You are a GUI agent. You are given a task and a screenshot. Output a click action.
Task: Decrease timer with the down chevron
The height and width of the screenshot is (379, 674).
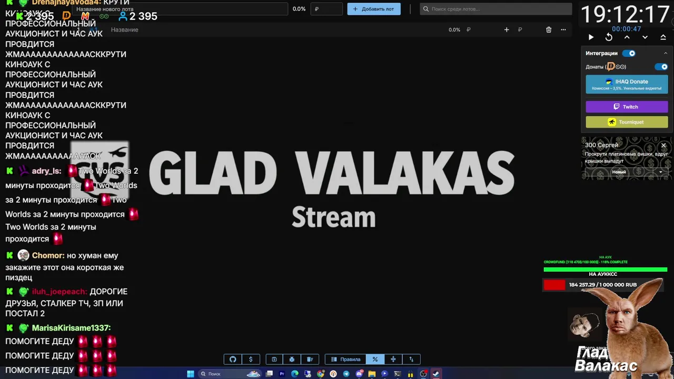click(645, 37)
